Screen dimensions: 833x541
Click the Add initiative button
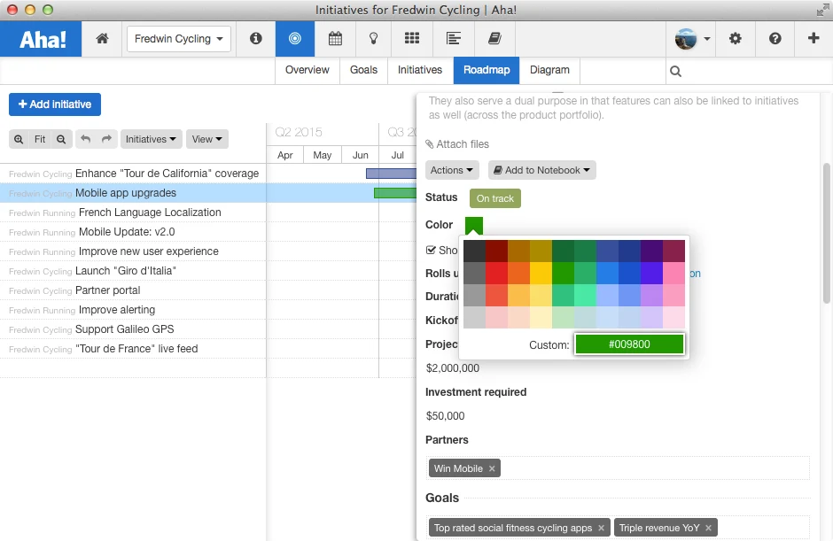coord(55,104)
